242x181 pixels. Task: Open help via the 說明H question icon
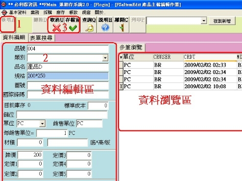click(105, 28)
